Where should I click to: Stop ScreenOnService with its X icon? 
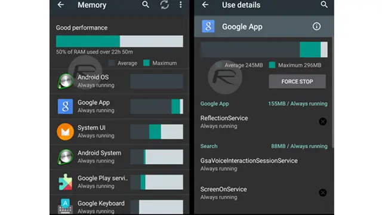coord(323,192)
